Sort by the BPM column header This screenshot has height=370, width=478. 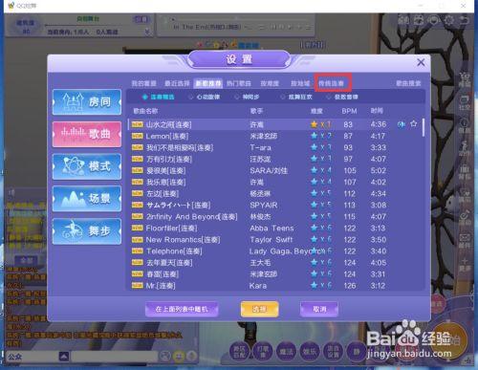[x=349, y=111]
